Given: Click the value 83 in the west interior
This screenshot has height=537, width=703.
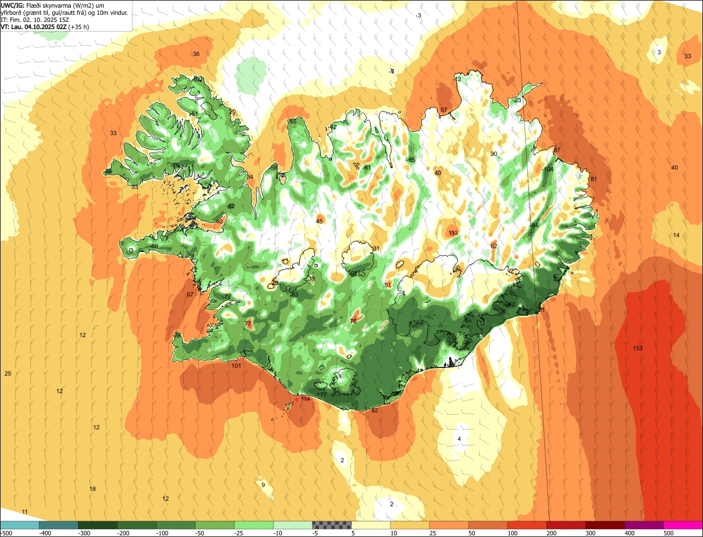Looking at the screenshot, I should [294, 295].
